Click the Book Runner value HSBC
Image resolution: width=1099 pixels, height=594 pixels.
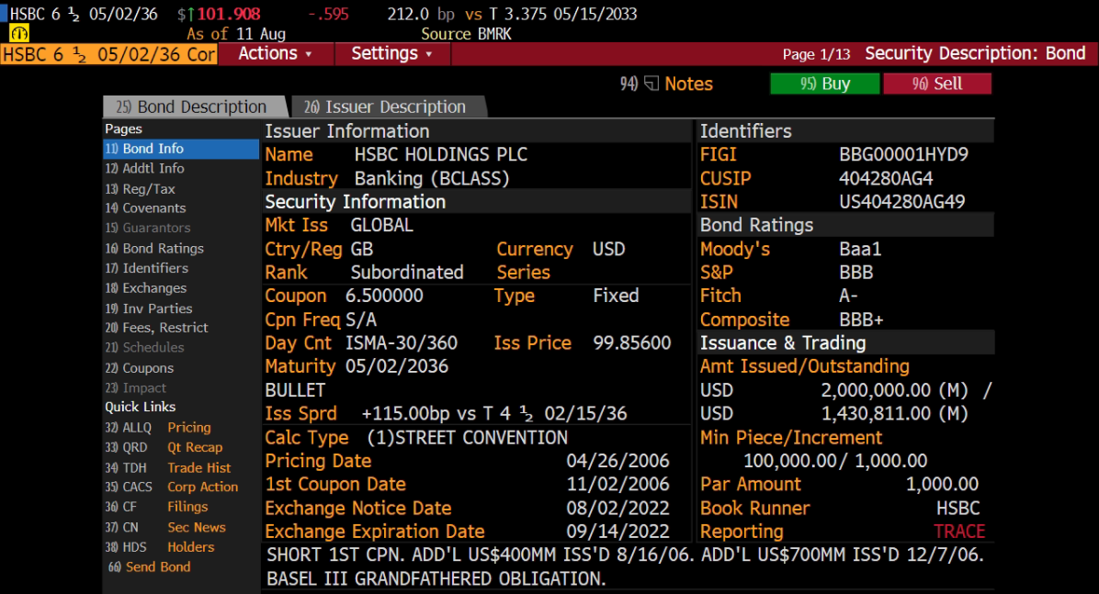[958, 508]
